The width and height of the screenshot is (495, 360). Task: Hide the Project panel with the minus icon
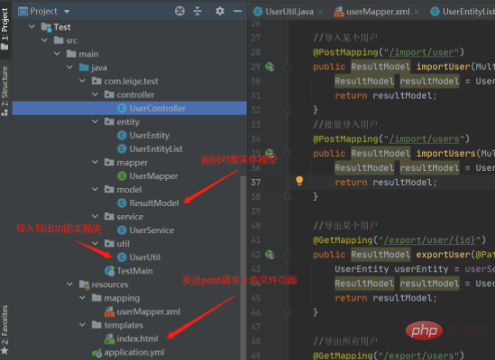[237, 11]
